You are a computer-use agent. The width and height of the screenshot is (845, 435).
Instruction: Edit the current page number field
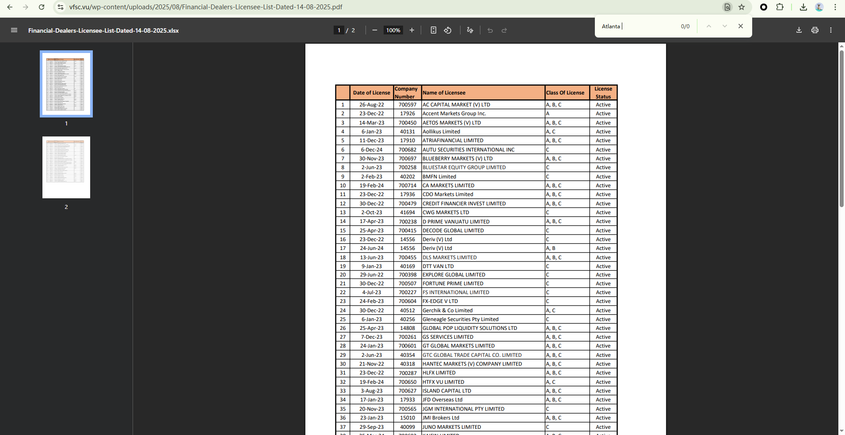pyautogui.click(x=339, y=30)
